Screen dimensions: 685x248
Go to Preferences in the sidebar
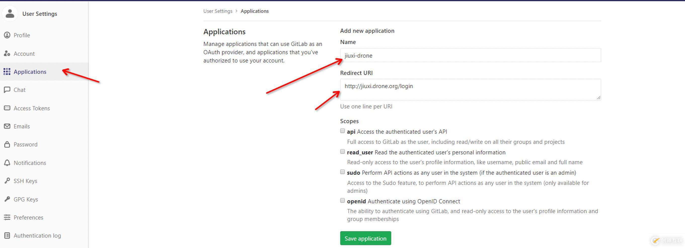(28, 217)
